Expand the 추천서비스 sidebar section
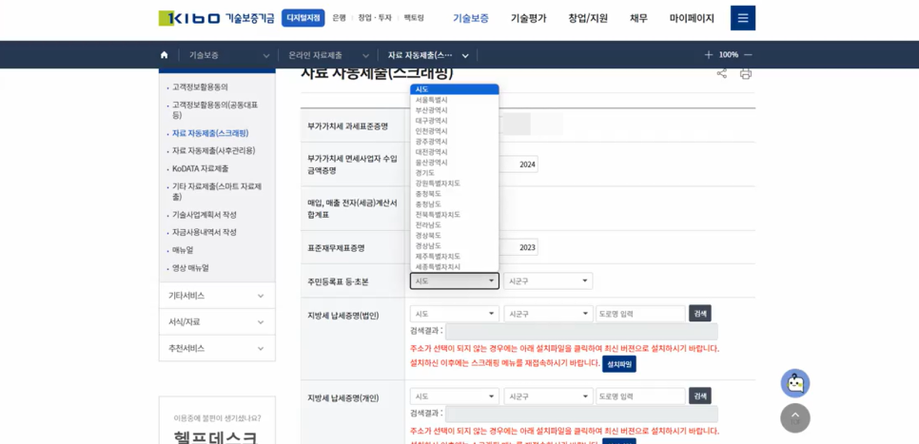 tap(217, 348)
